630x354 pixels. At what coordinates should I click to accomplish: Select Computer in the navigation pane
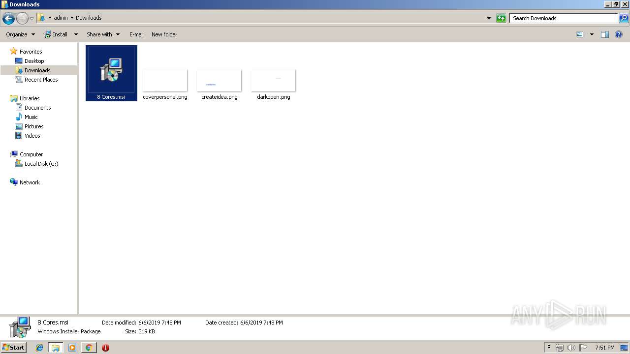(31, 154)
